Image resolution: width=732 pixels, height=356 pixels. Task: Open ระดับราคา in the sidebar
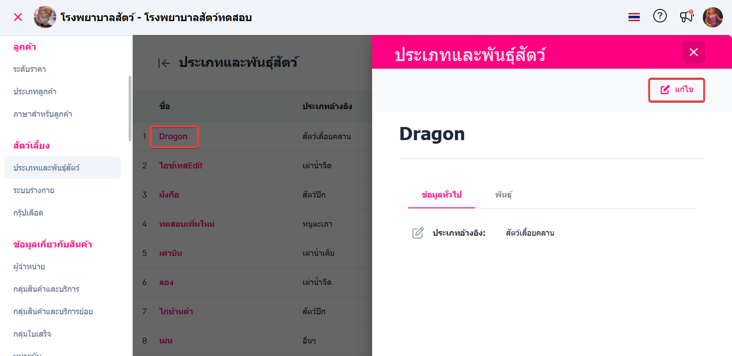30,69
